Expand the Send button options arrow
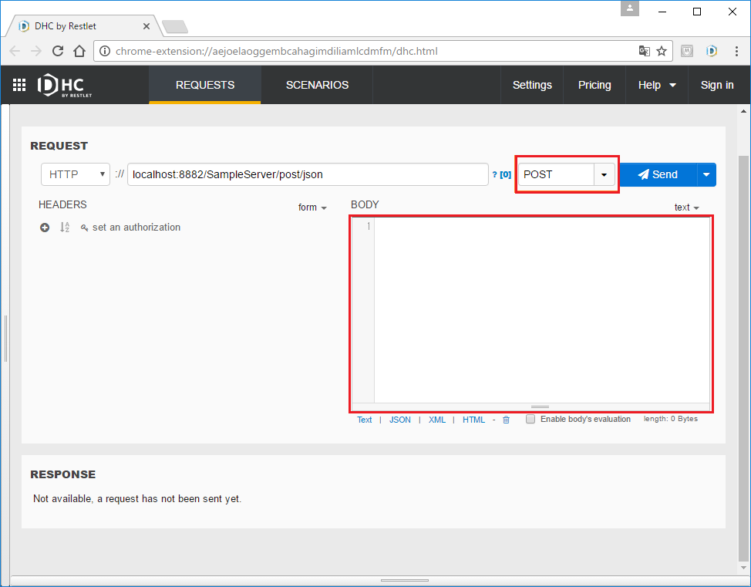 pyautogui.click(x=706, y=175)
